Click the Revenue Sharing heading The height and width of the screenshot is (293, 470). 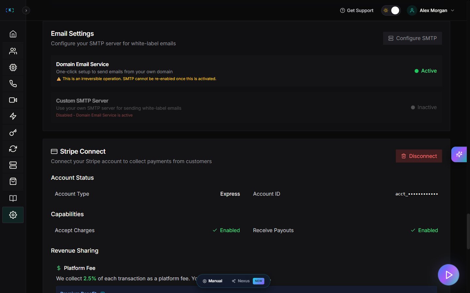pyautogui.click(x=75, y=250)
